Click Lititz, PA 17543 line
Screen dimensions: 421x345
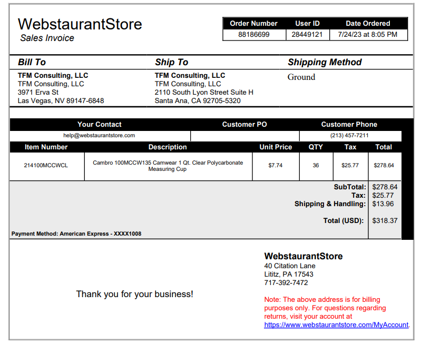289,275
